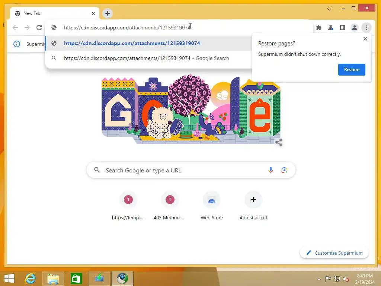Maximize the Supermium window
This screenshot has height=286, width=381.
[353, 8]
